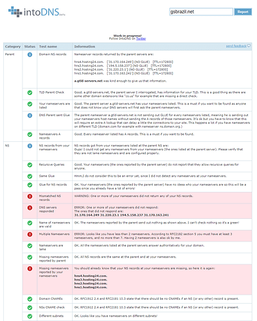Click green check icon for TLD Parent Check
This screenshot has height=321, width=257.
tap(30, 92)
